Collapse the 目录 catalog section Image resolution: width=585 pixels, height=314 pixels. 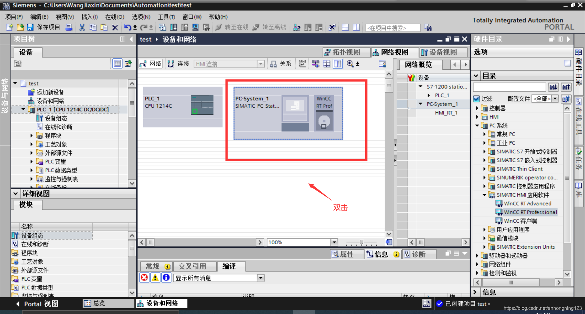[476, 76]
